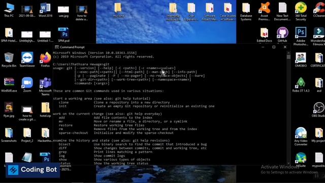Select New Text Document file
The width and height of the screenshot is (325, 183).
[x=282, y=11]
